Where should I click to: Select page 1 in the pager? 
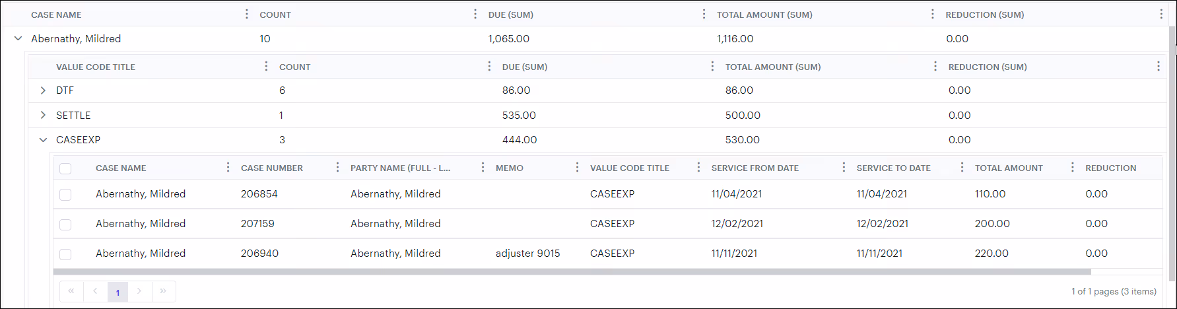pos(118,292)
